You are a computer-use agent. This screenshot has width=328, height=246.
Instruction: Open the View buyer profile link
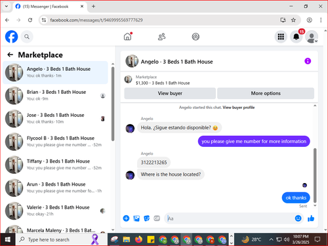pyautogui.click(x=239, y=108)
